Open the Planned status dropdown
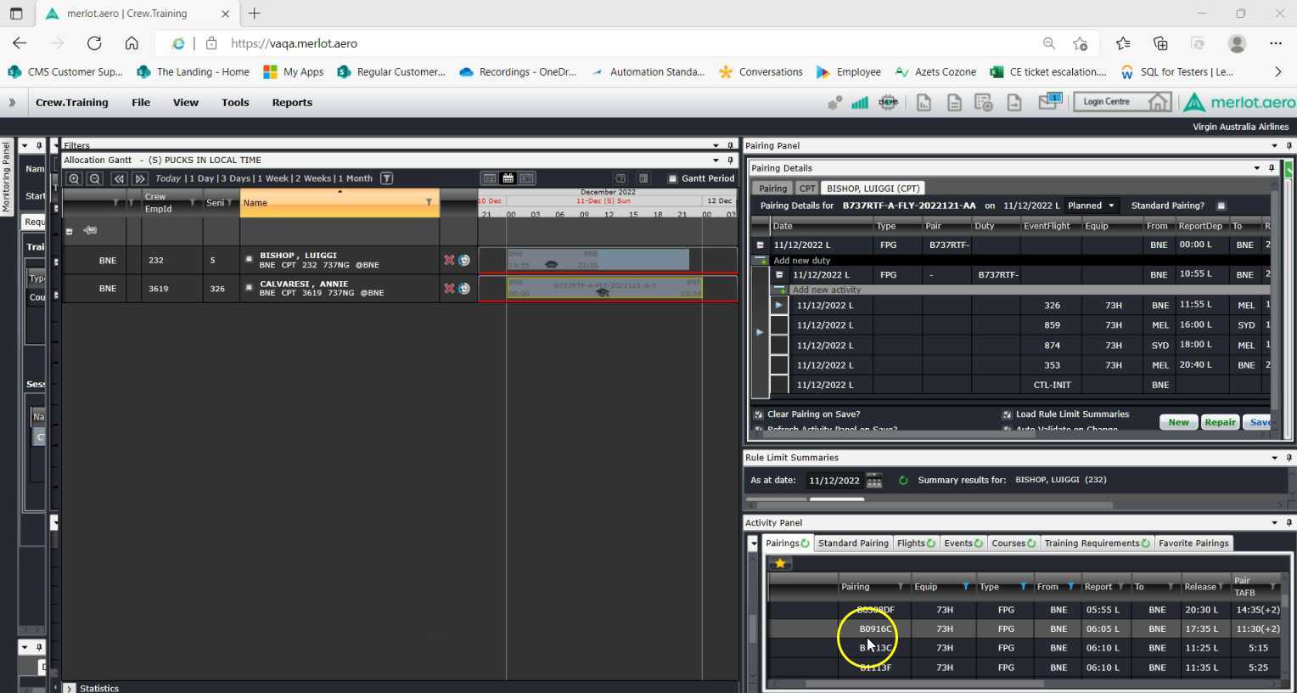Image resolution: width=1297 pixels, height=693 pixels. coord(1111,206)
